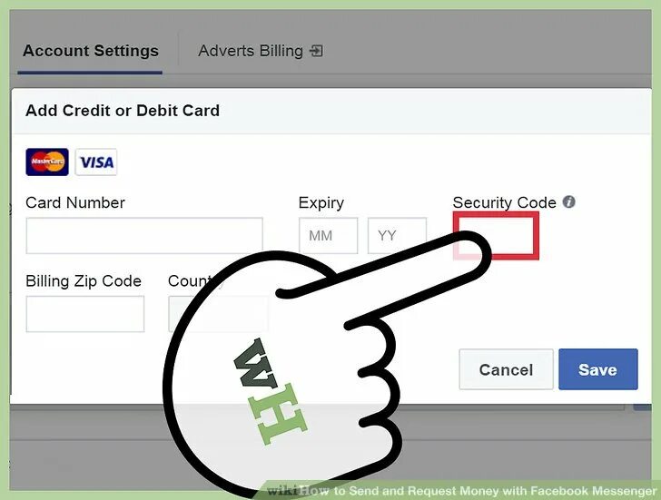Click the VISA card logo
661x500 pixels.
tap(96, 162)
